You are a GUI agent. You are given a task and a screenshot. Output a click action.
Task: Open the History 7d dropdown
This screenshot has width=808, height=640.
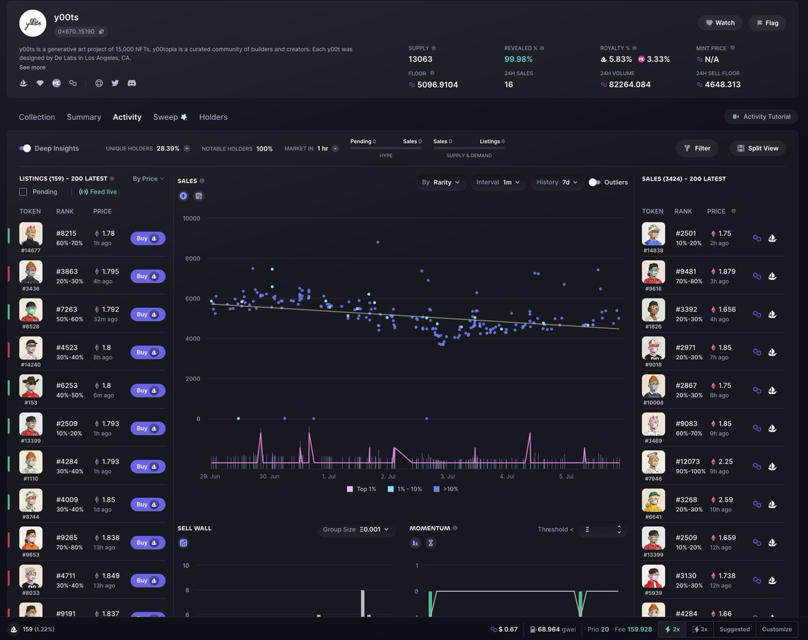click(557, 182)
